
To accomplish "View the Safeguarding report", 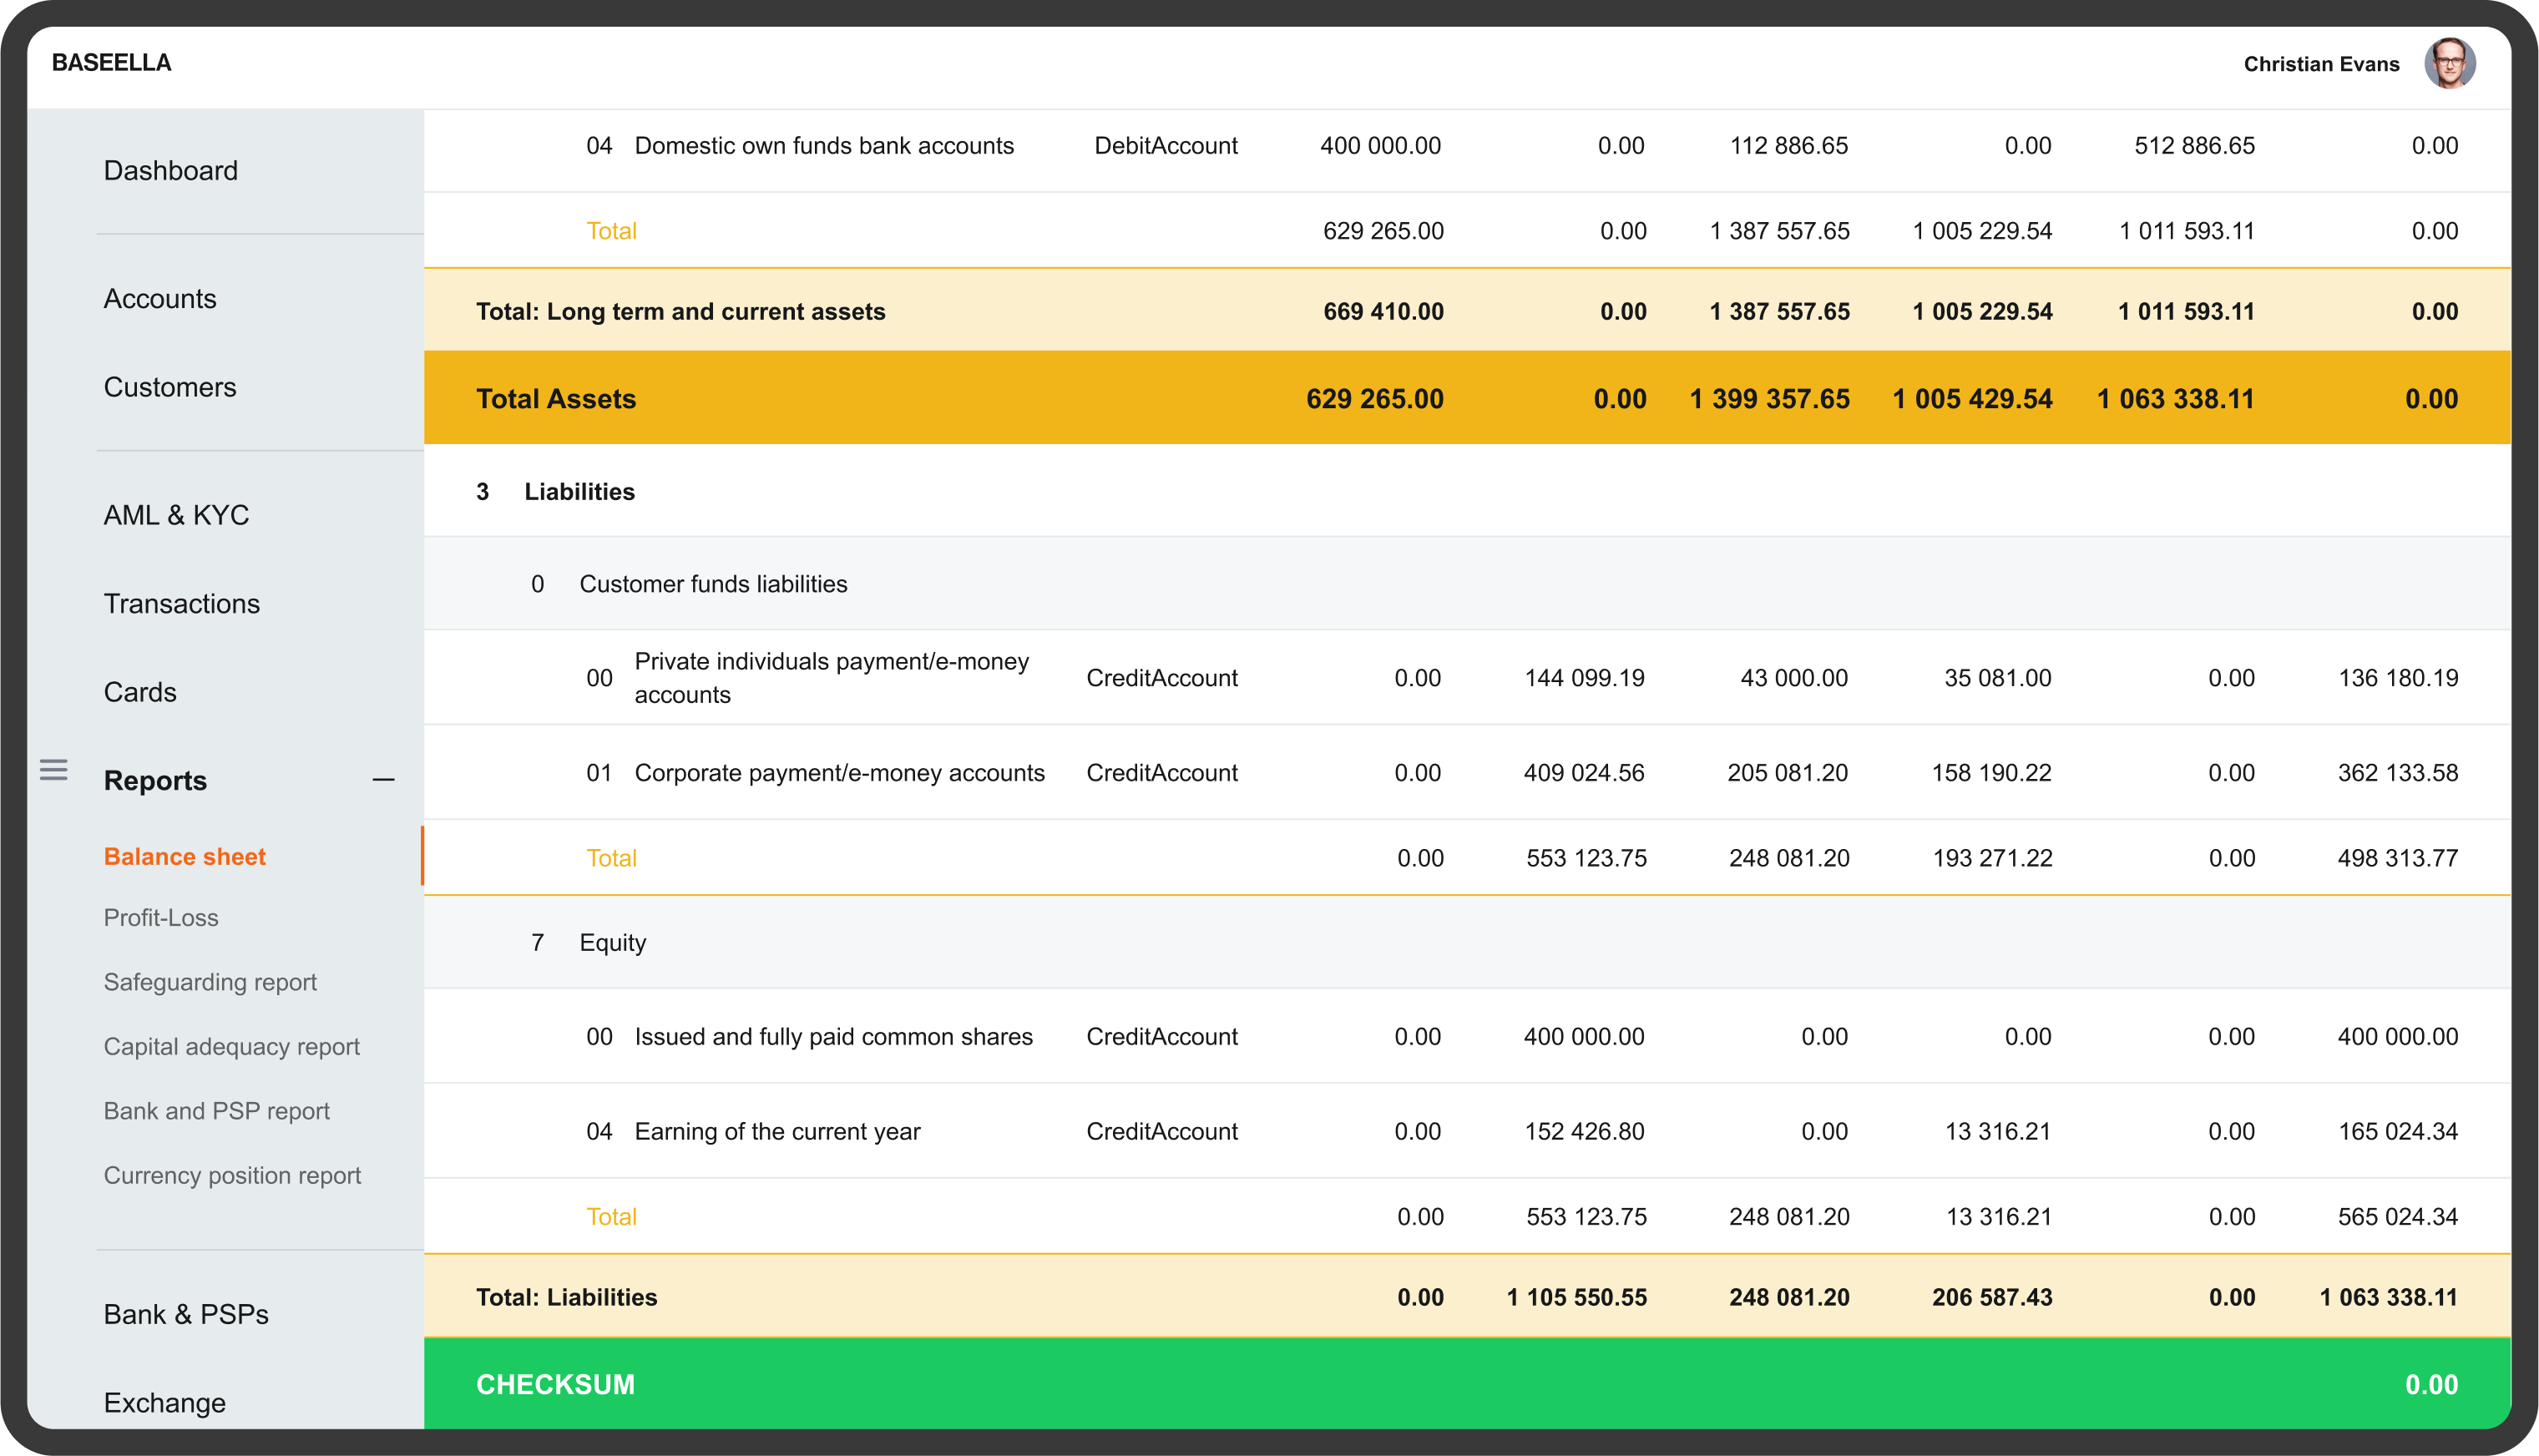I will (210, 982).
